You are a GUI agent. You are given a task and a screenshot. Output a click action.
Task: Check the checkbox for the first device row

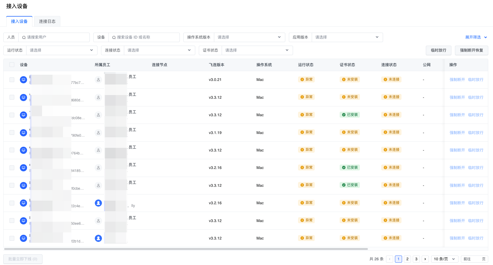tap(12, 80)
